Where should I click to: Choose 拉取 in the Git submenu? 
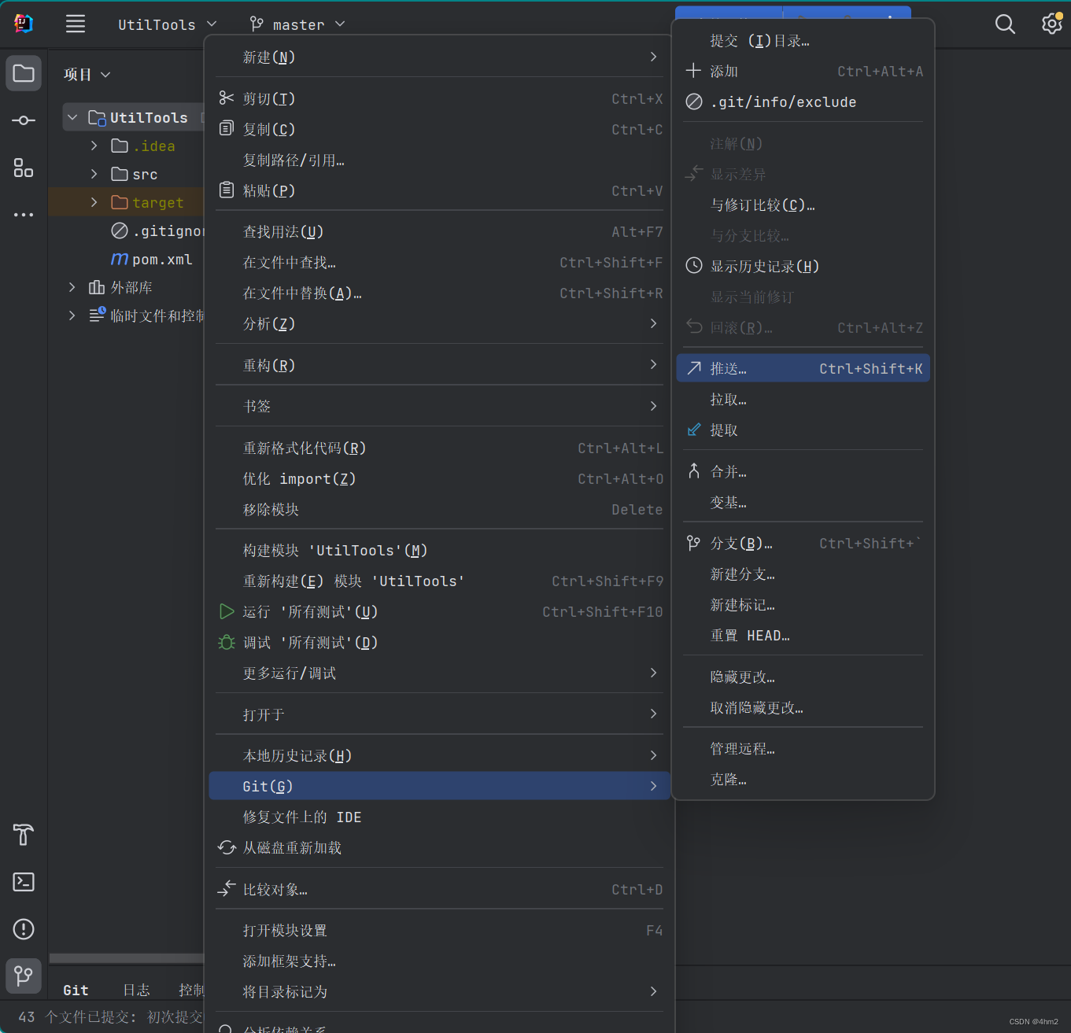(803, 399)
